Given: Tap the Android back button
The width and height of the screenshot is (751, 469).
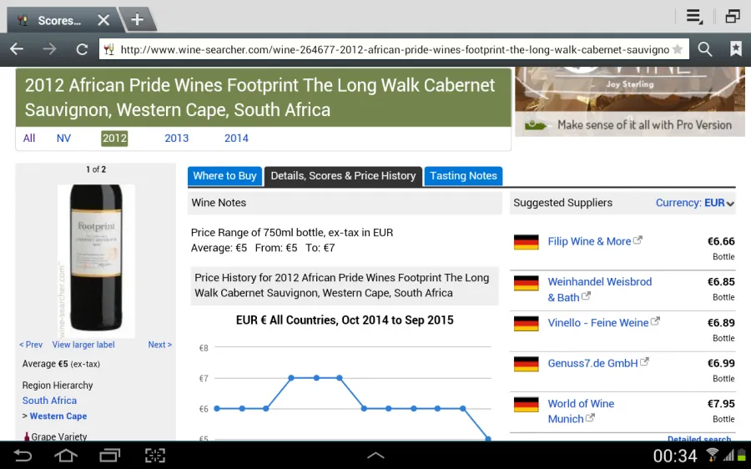Looking at the screenshot, I should click(x=23, y=455).
